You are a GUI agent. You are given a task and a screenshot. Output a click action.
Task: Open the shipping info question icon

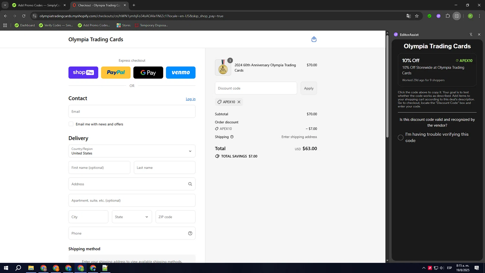tap(232, 137)
